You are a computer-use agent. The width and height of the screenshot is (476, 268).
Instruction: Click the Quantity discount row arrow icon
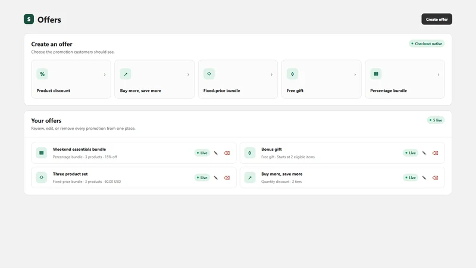pos(250,177)
